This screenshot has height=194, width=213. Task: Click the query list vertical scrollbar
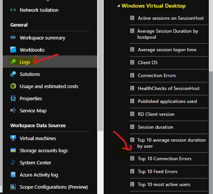[x=211, y=132]
